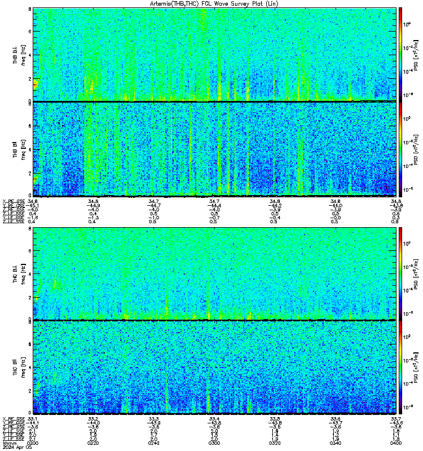Click the '0400' time tick label
The image size is (423, 451).
point(396,443)
